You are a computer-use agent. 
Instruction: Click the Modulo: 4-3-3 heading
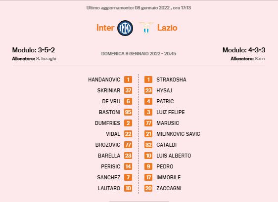244,50
